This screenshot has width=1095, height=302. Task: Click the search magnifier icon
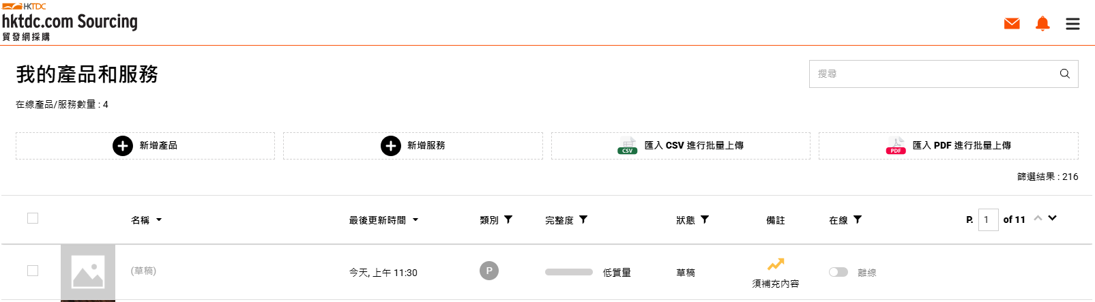click(1064, 74)
